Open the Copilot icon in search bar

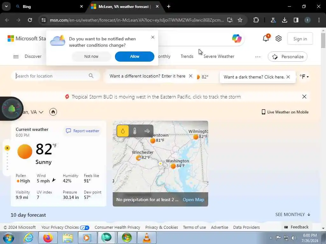coord(237,38)
